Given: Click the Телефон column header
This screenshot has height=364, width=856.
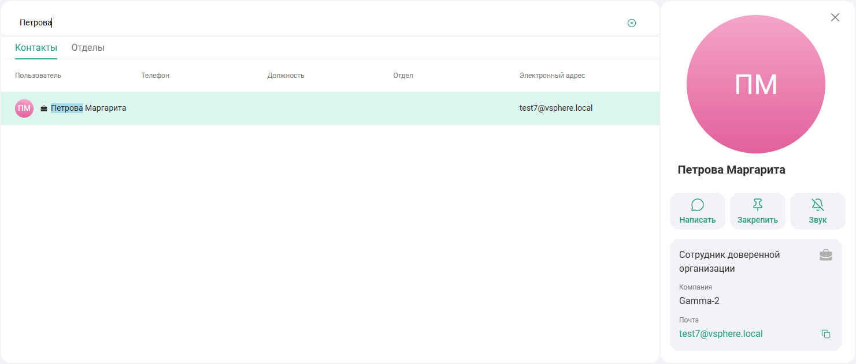Looking at the screenshot, I should click(x=155, y=76).
